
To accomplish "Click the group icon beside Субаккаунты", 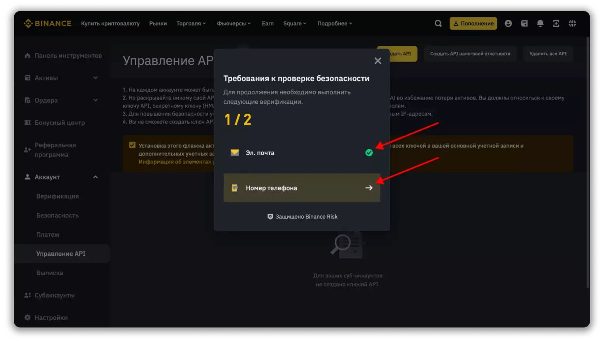I will pos(27,295).
